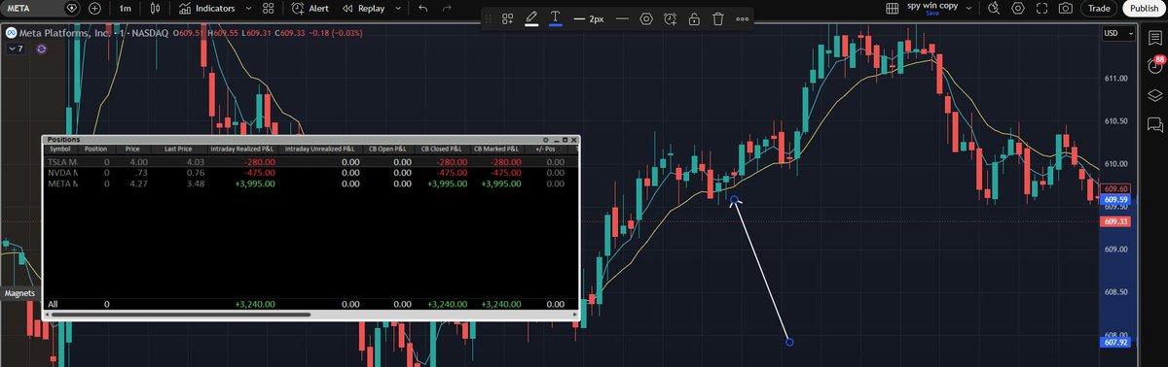The height and width of the screenshot is (367, 1168).
Task: Create an Alert from the toolbar
Action: [311, 8]
